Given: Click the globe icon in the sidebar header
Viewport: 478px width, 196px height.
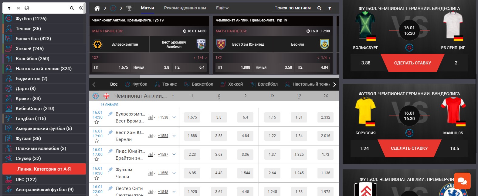Looking at the screenshot, I should [27, 8].
